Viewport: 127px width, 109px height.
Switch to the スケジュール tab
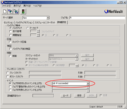40,23
